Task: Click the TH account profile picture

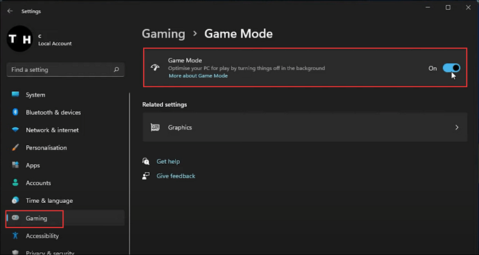Action: click(20, 38)
